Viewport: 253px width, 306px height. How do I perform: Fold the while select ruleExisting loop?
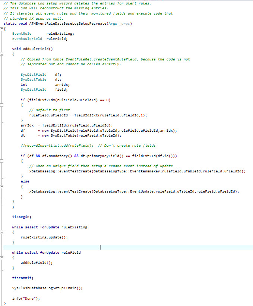2,232
